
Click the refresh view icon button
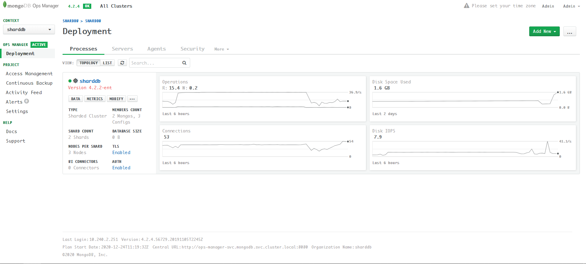pyautogui.click(x=122, y=63)
